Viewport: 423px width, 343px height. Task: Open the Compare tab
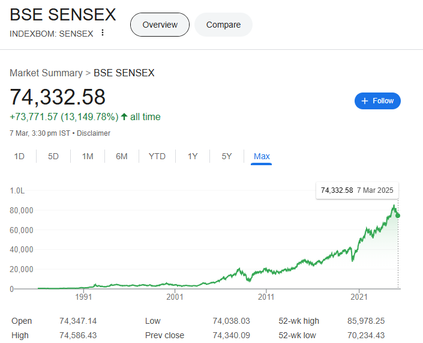[x=223, y=25]
